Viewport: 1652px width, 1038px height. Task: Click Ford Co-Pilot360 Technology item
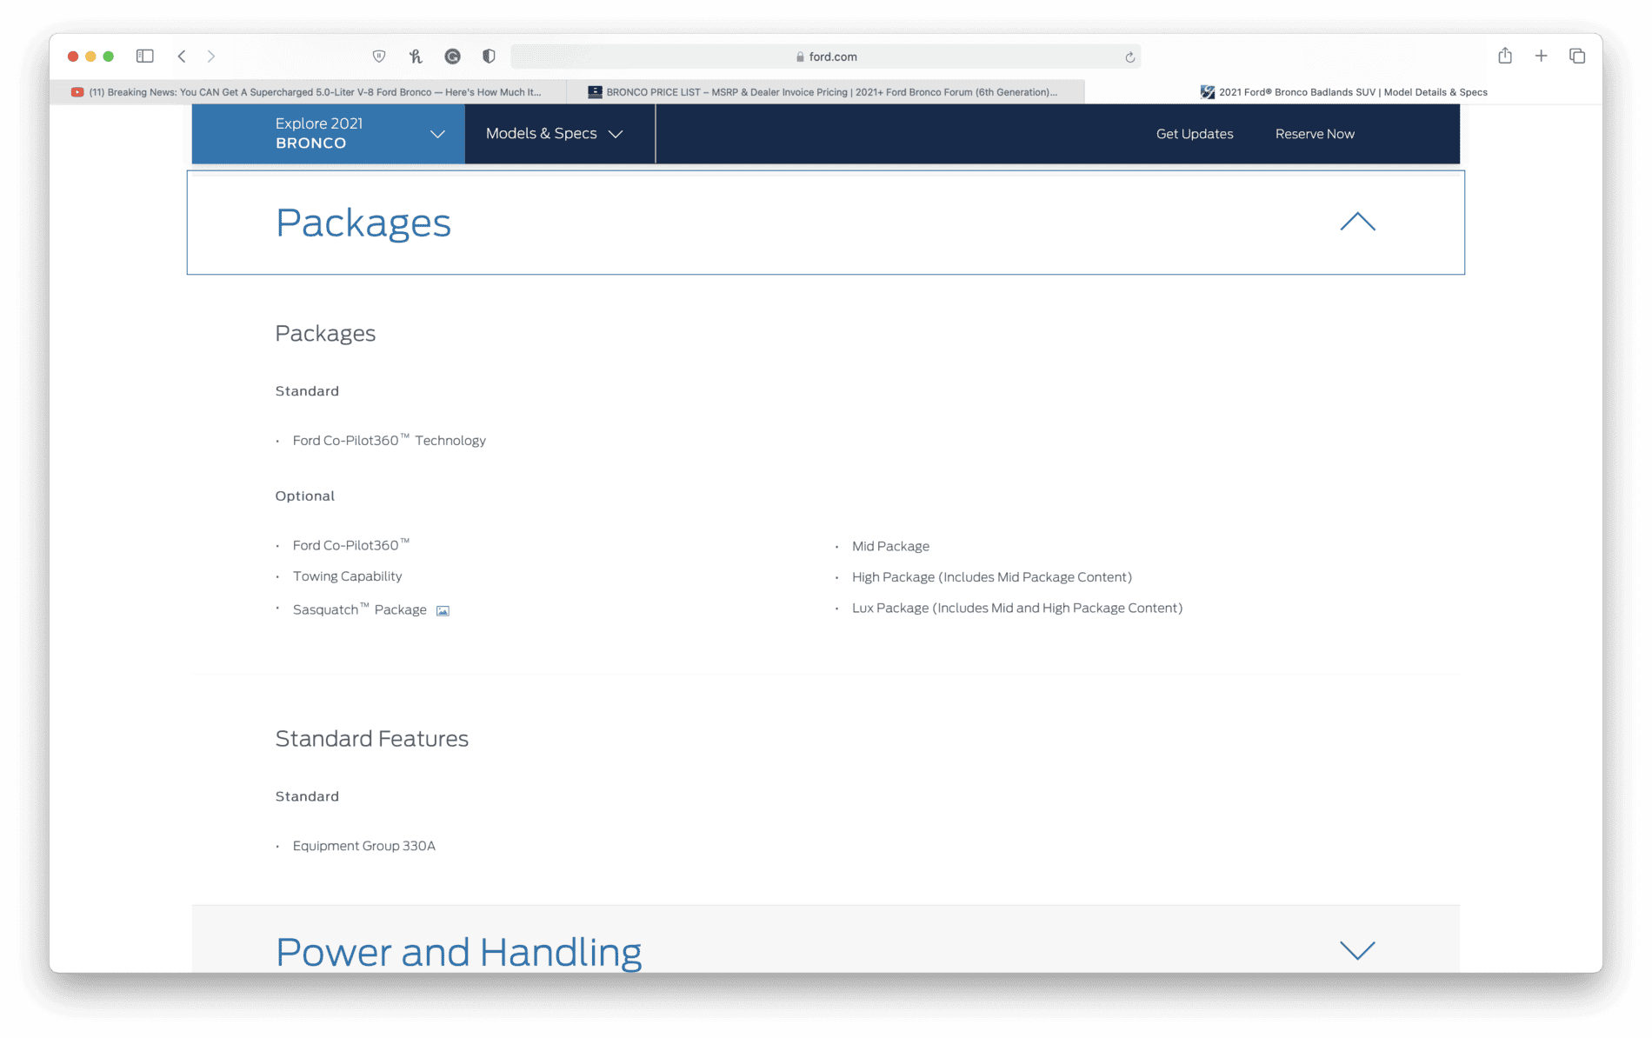pos(389,441)
